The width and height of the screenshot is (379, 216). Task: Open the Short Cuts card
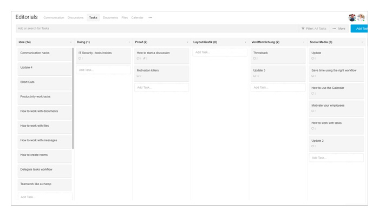click(x=44, y=83)
